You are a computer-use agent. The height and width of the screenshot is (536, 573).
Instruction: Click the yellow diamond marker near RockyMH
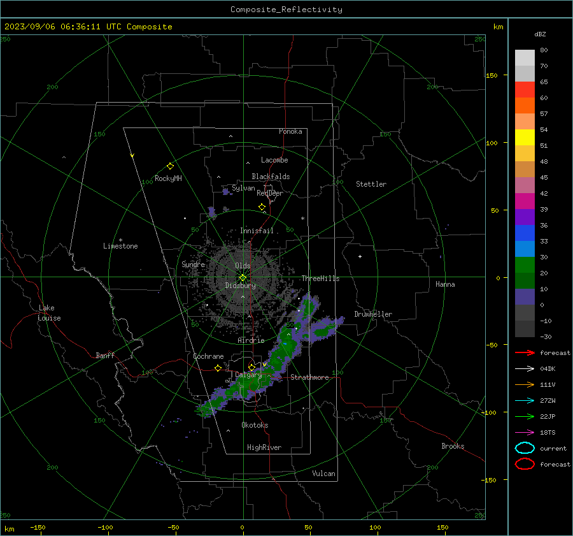click(x=170, y=166)
